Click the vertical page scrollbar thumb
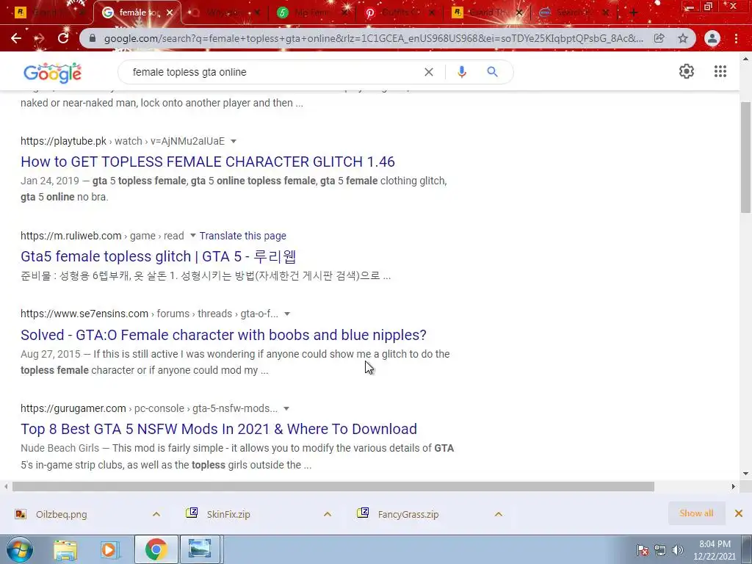752x564 pixels. tap(746, 157)
